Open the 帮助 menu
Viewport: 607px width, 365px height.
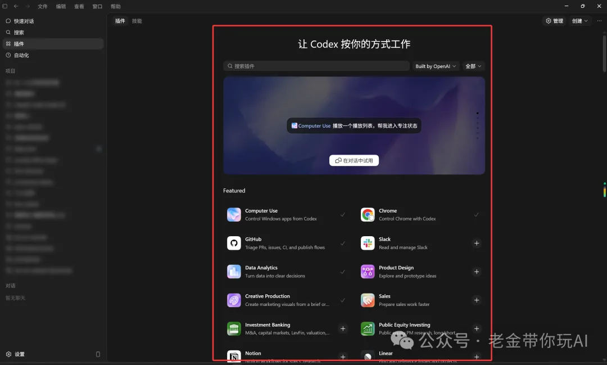pos(115,7)
